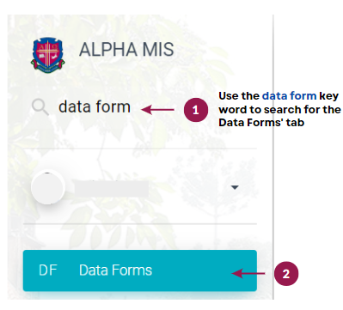This screenshot has width=343, height=310.
Task: Click the circular user avatar
Action: point(48,188)
